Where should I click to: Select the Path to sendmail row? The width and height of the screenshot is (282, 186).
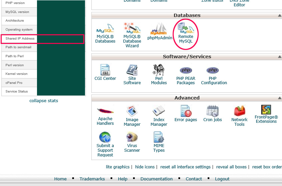tap(43, 47)
